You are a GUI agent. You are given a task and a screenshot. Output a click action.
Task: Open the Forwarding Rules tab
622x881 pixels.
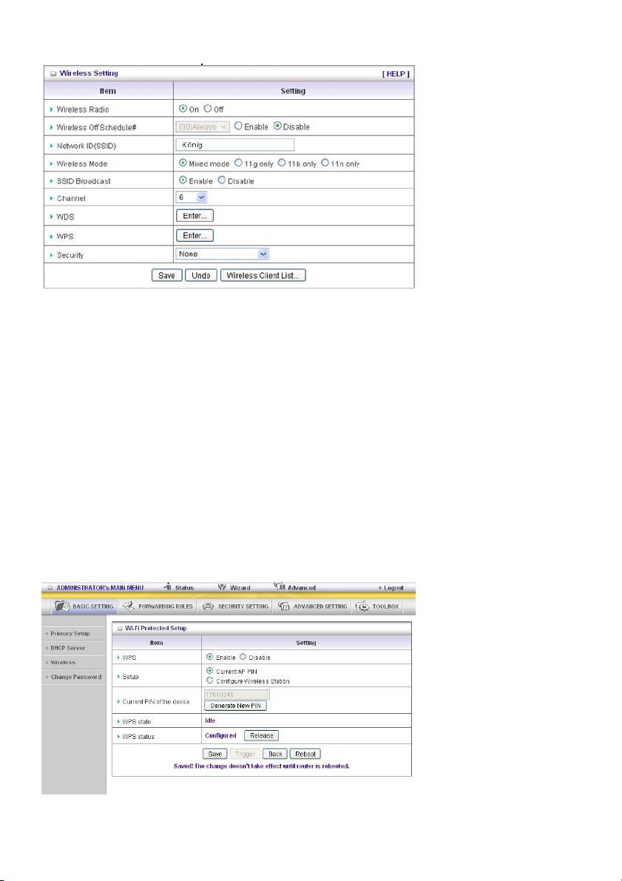[158, 607]
